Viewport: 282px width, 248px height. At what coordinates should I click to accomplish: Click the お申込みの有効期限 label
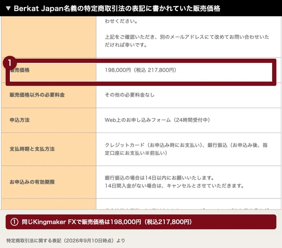pyautogui.click(x=32, y=182)
